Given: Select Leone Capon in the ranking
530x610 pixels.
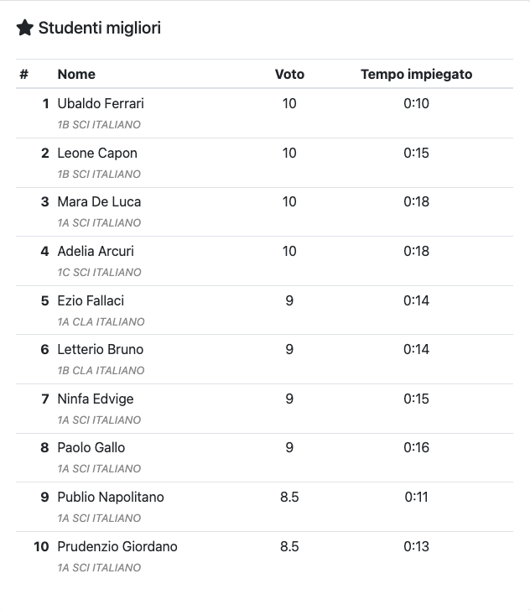Looking at the screenshot, I should (x=97, y=153).
